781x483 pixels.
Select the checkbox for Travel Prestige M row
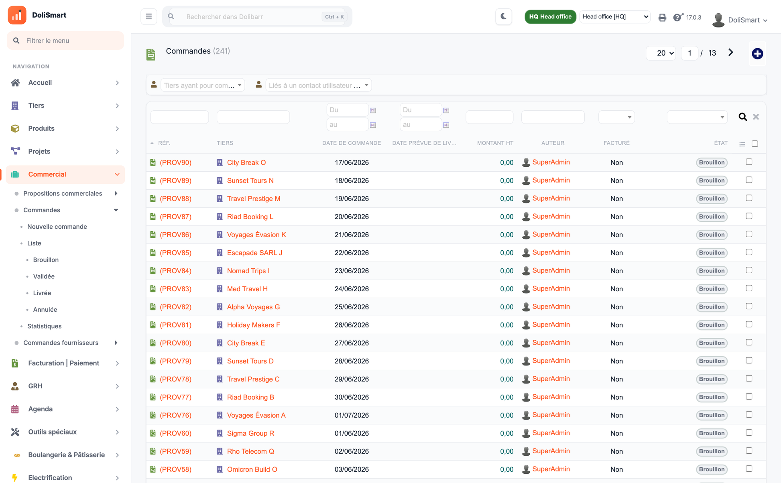[749, 198]
